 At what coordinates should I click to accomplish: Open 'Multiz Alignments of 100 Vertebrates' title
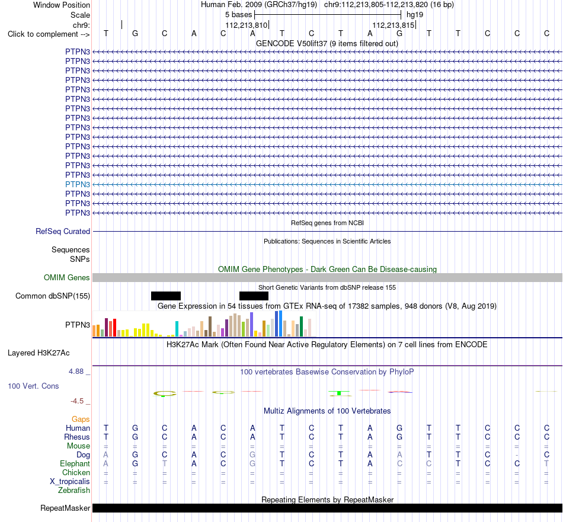tap(327, 411)
